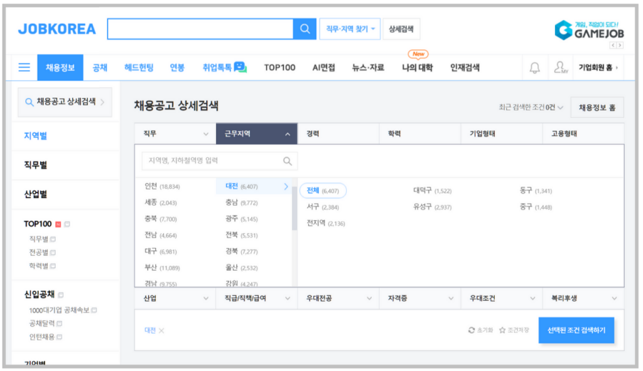Open the 연봉 nav tab
The image size is (643, 371).
click(177, 68)
